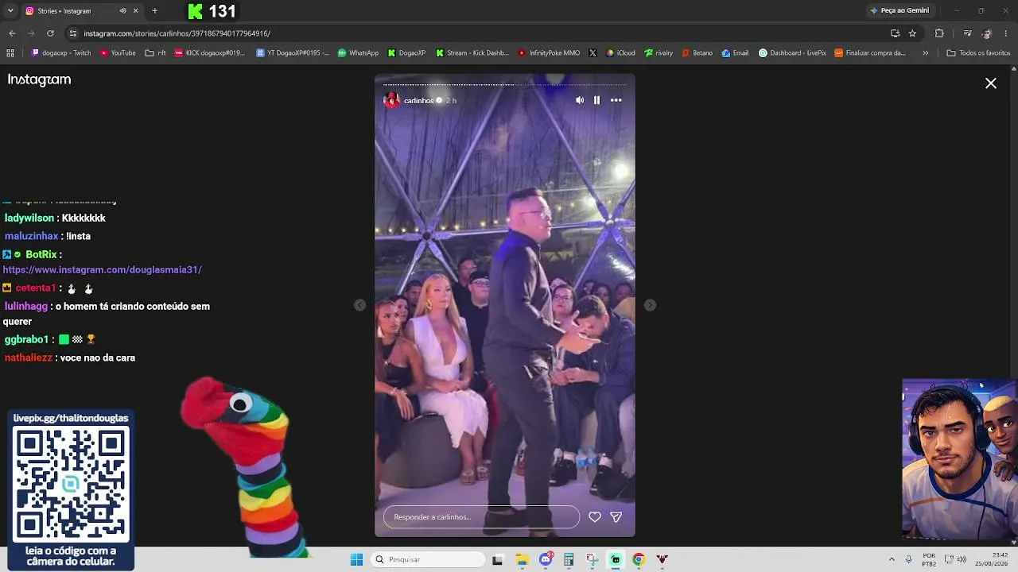Click the microphone icon in the system tray

(909, 559)
